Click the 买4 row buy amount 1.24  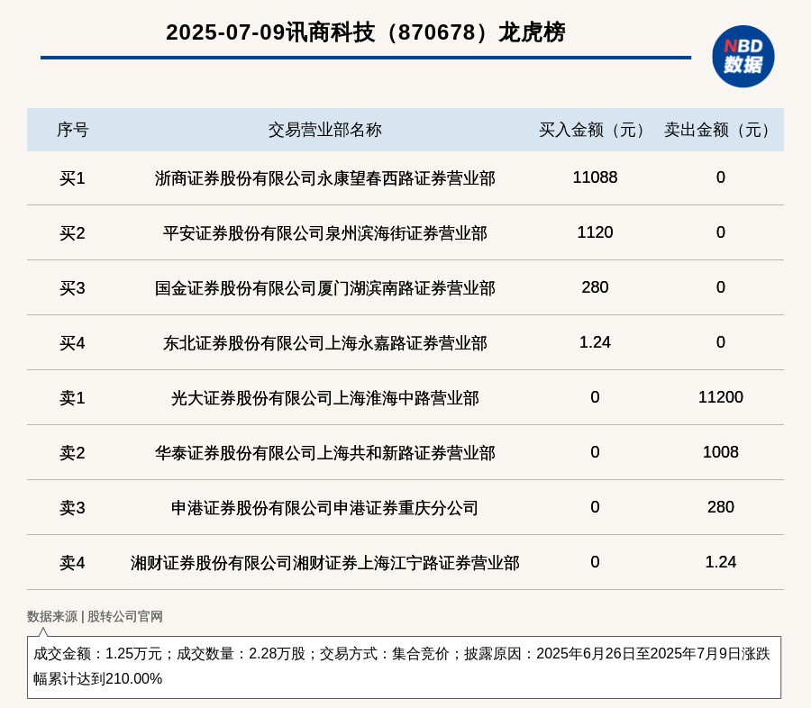595,342
